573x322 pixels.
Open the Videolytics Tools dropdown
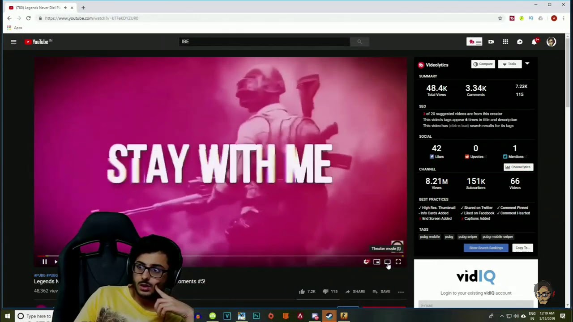509,64
